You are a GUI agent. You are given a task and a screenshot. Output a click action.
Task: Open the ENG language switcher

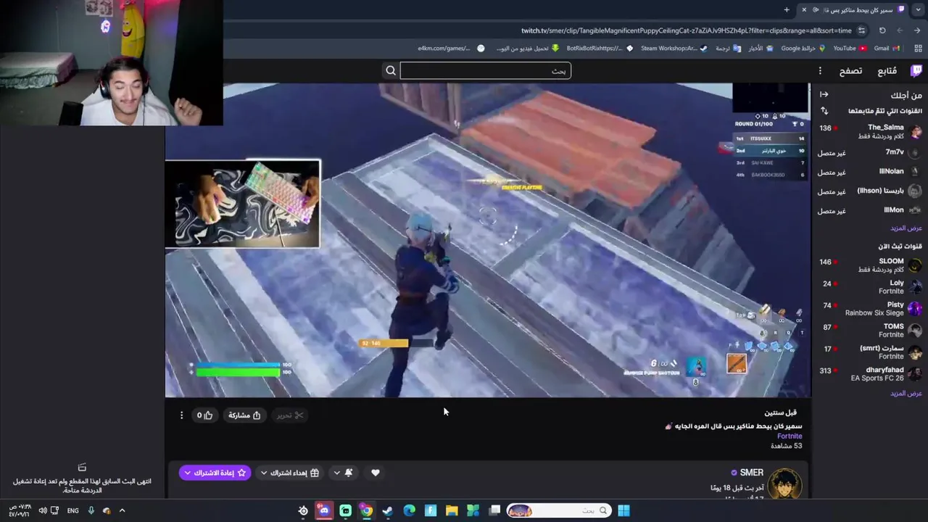click(x=73, y=510)
